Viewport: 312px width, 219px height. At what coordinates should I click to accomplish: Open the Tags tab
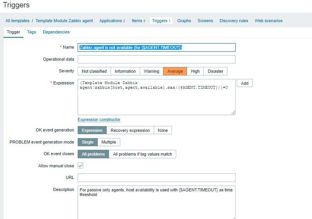point(31,32)
